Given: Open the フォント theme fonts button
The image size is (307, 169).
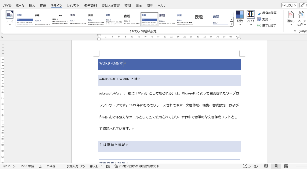Looking at the screenshot, I should click(250, 18).
